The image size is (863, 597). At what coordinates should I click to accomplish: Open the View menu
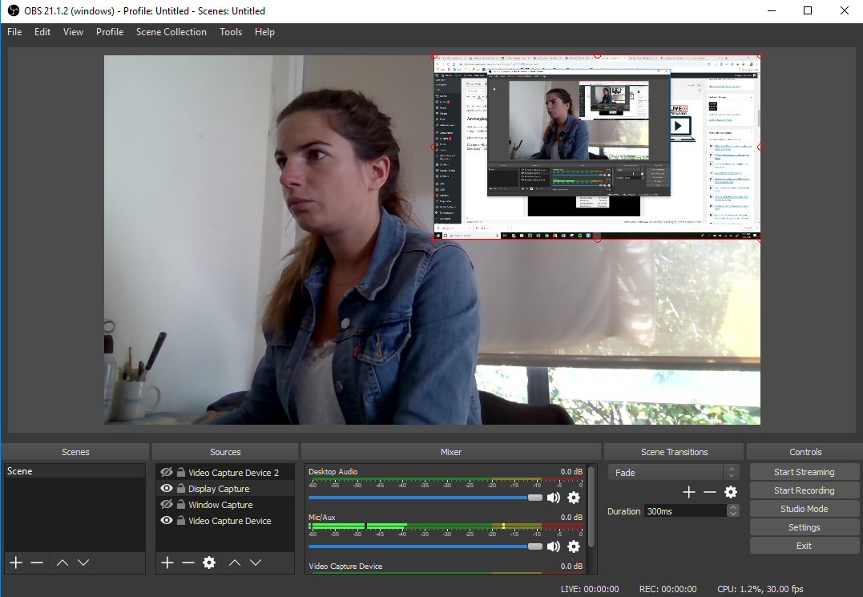coord(73,32)
